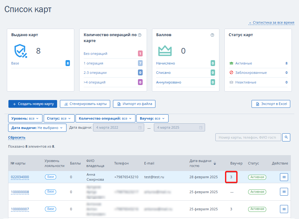The height and width of the screenshot is (219, 299).
Task: Sort by Дата выдачи гостю column arrows
Action: coord(215,163)
